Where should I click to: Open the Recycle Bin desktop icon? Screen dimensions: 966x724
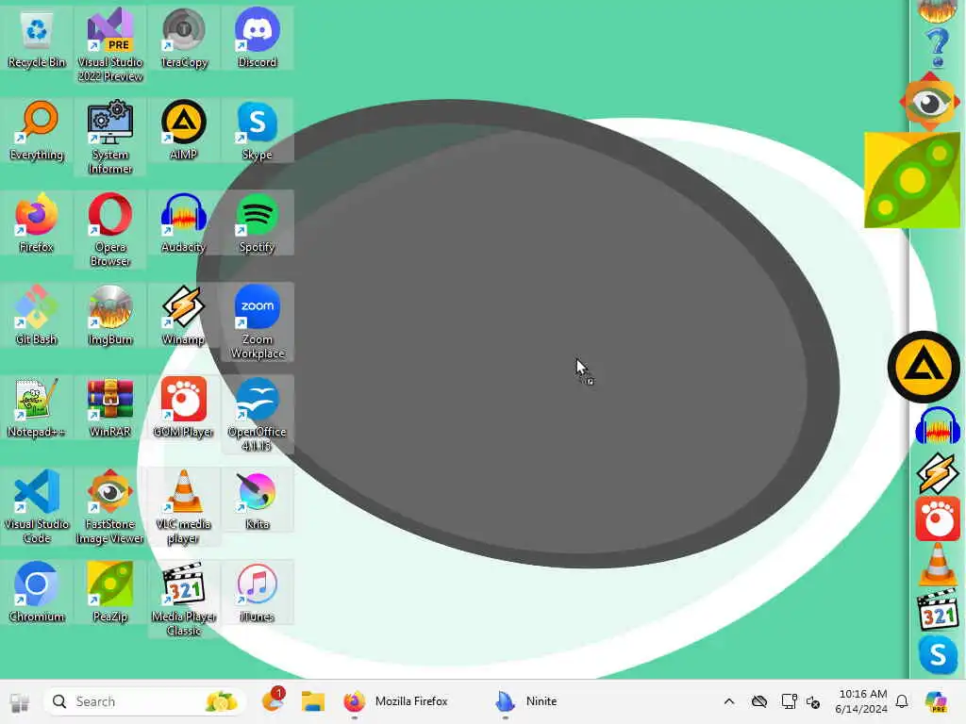pos(37,40)
